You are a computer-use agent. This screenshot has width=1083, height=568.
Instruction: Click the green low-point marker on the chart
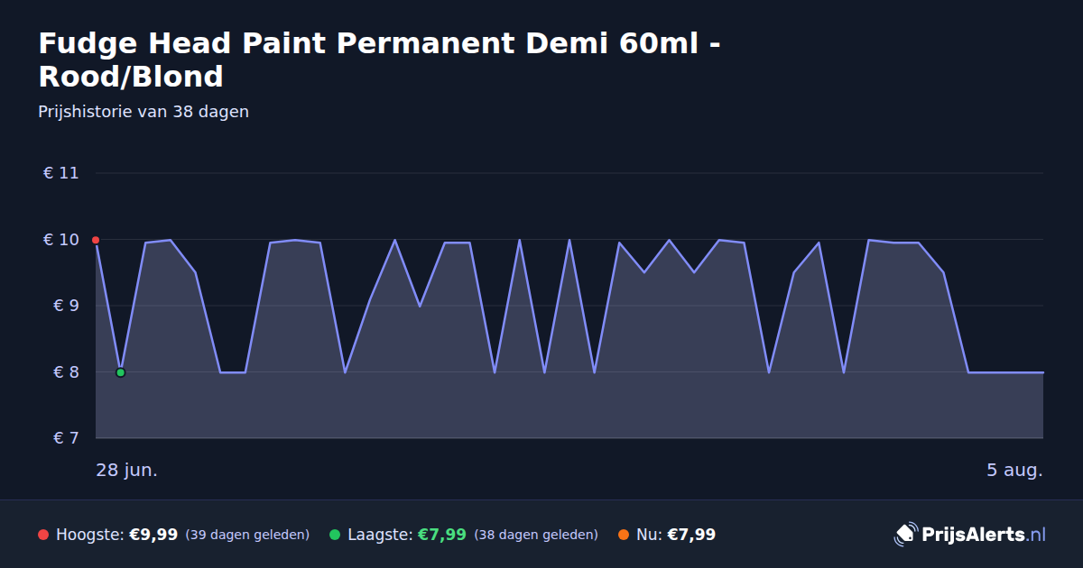tap(120, 372)
